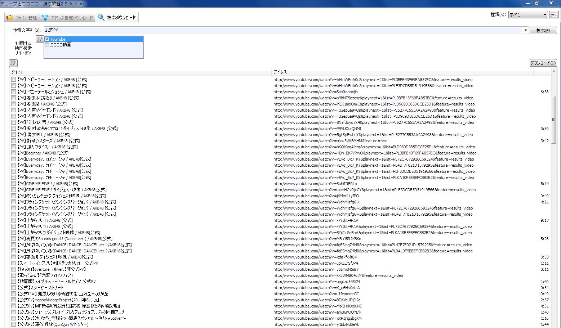Click the 2:57 duration value
Image resolution: width=561 pixels, height=328 pixels.
click(544, 300)
